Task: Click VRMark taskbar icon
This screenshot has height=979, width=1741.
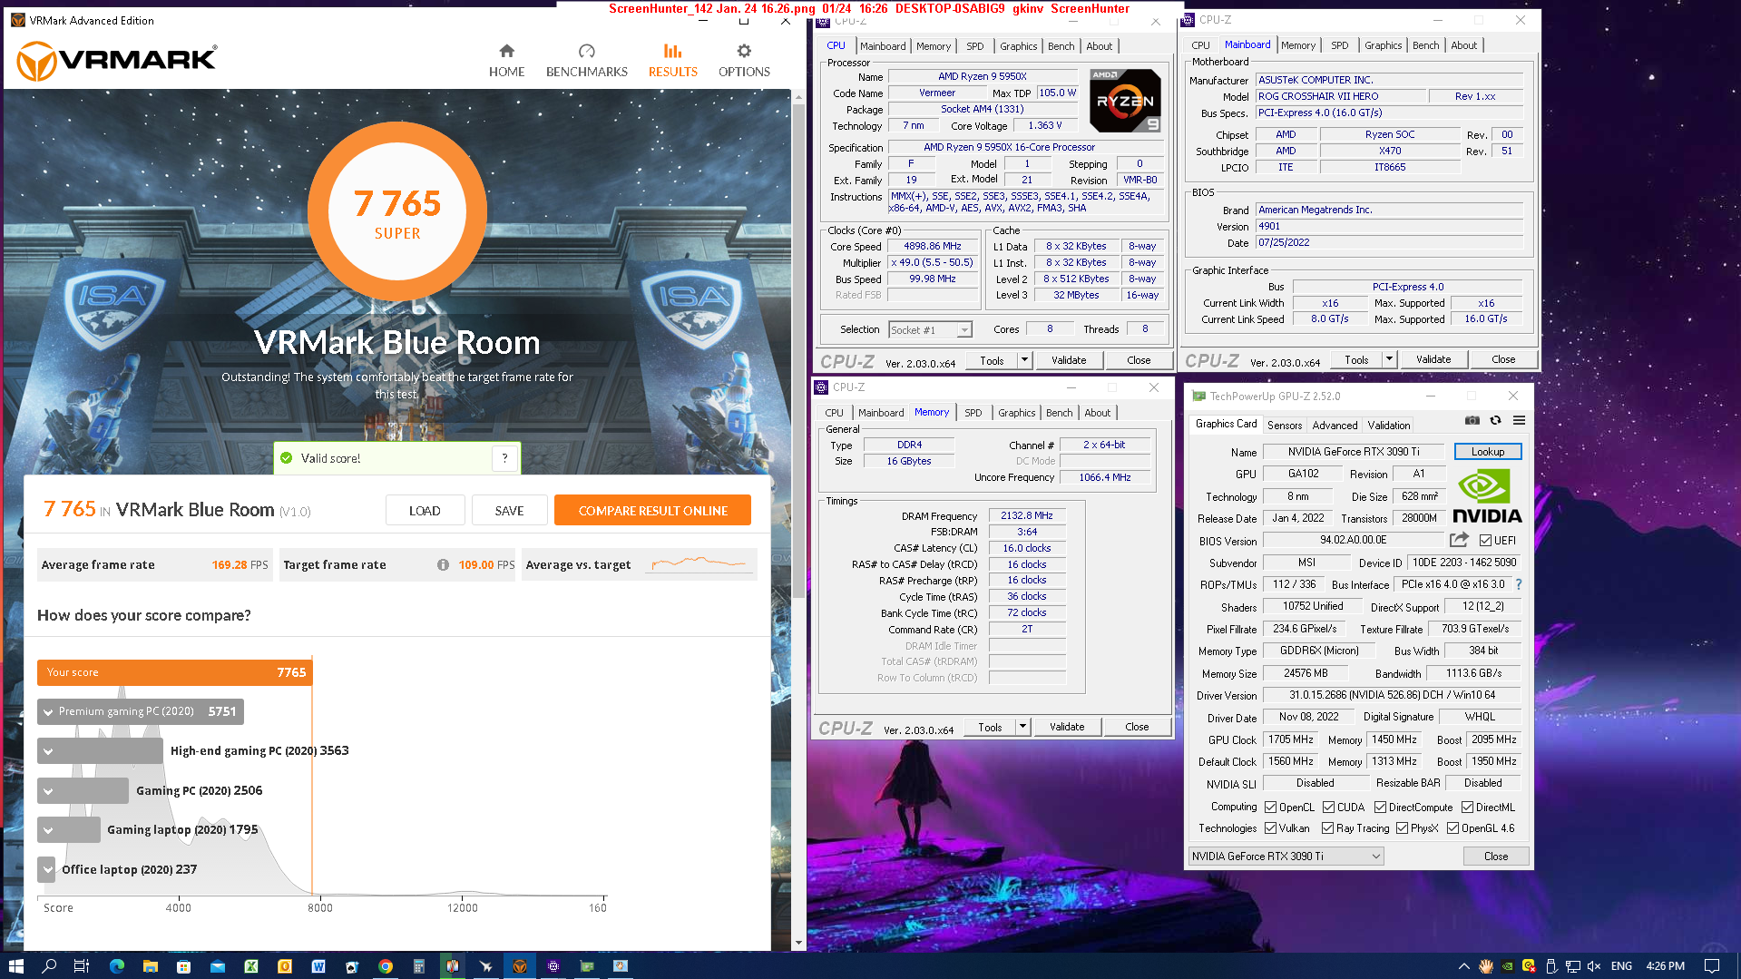Action: click(519, 966)
